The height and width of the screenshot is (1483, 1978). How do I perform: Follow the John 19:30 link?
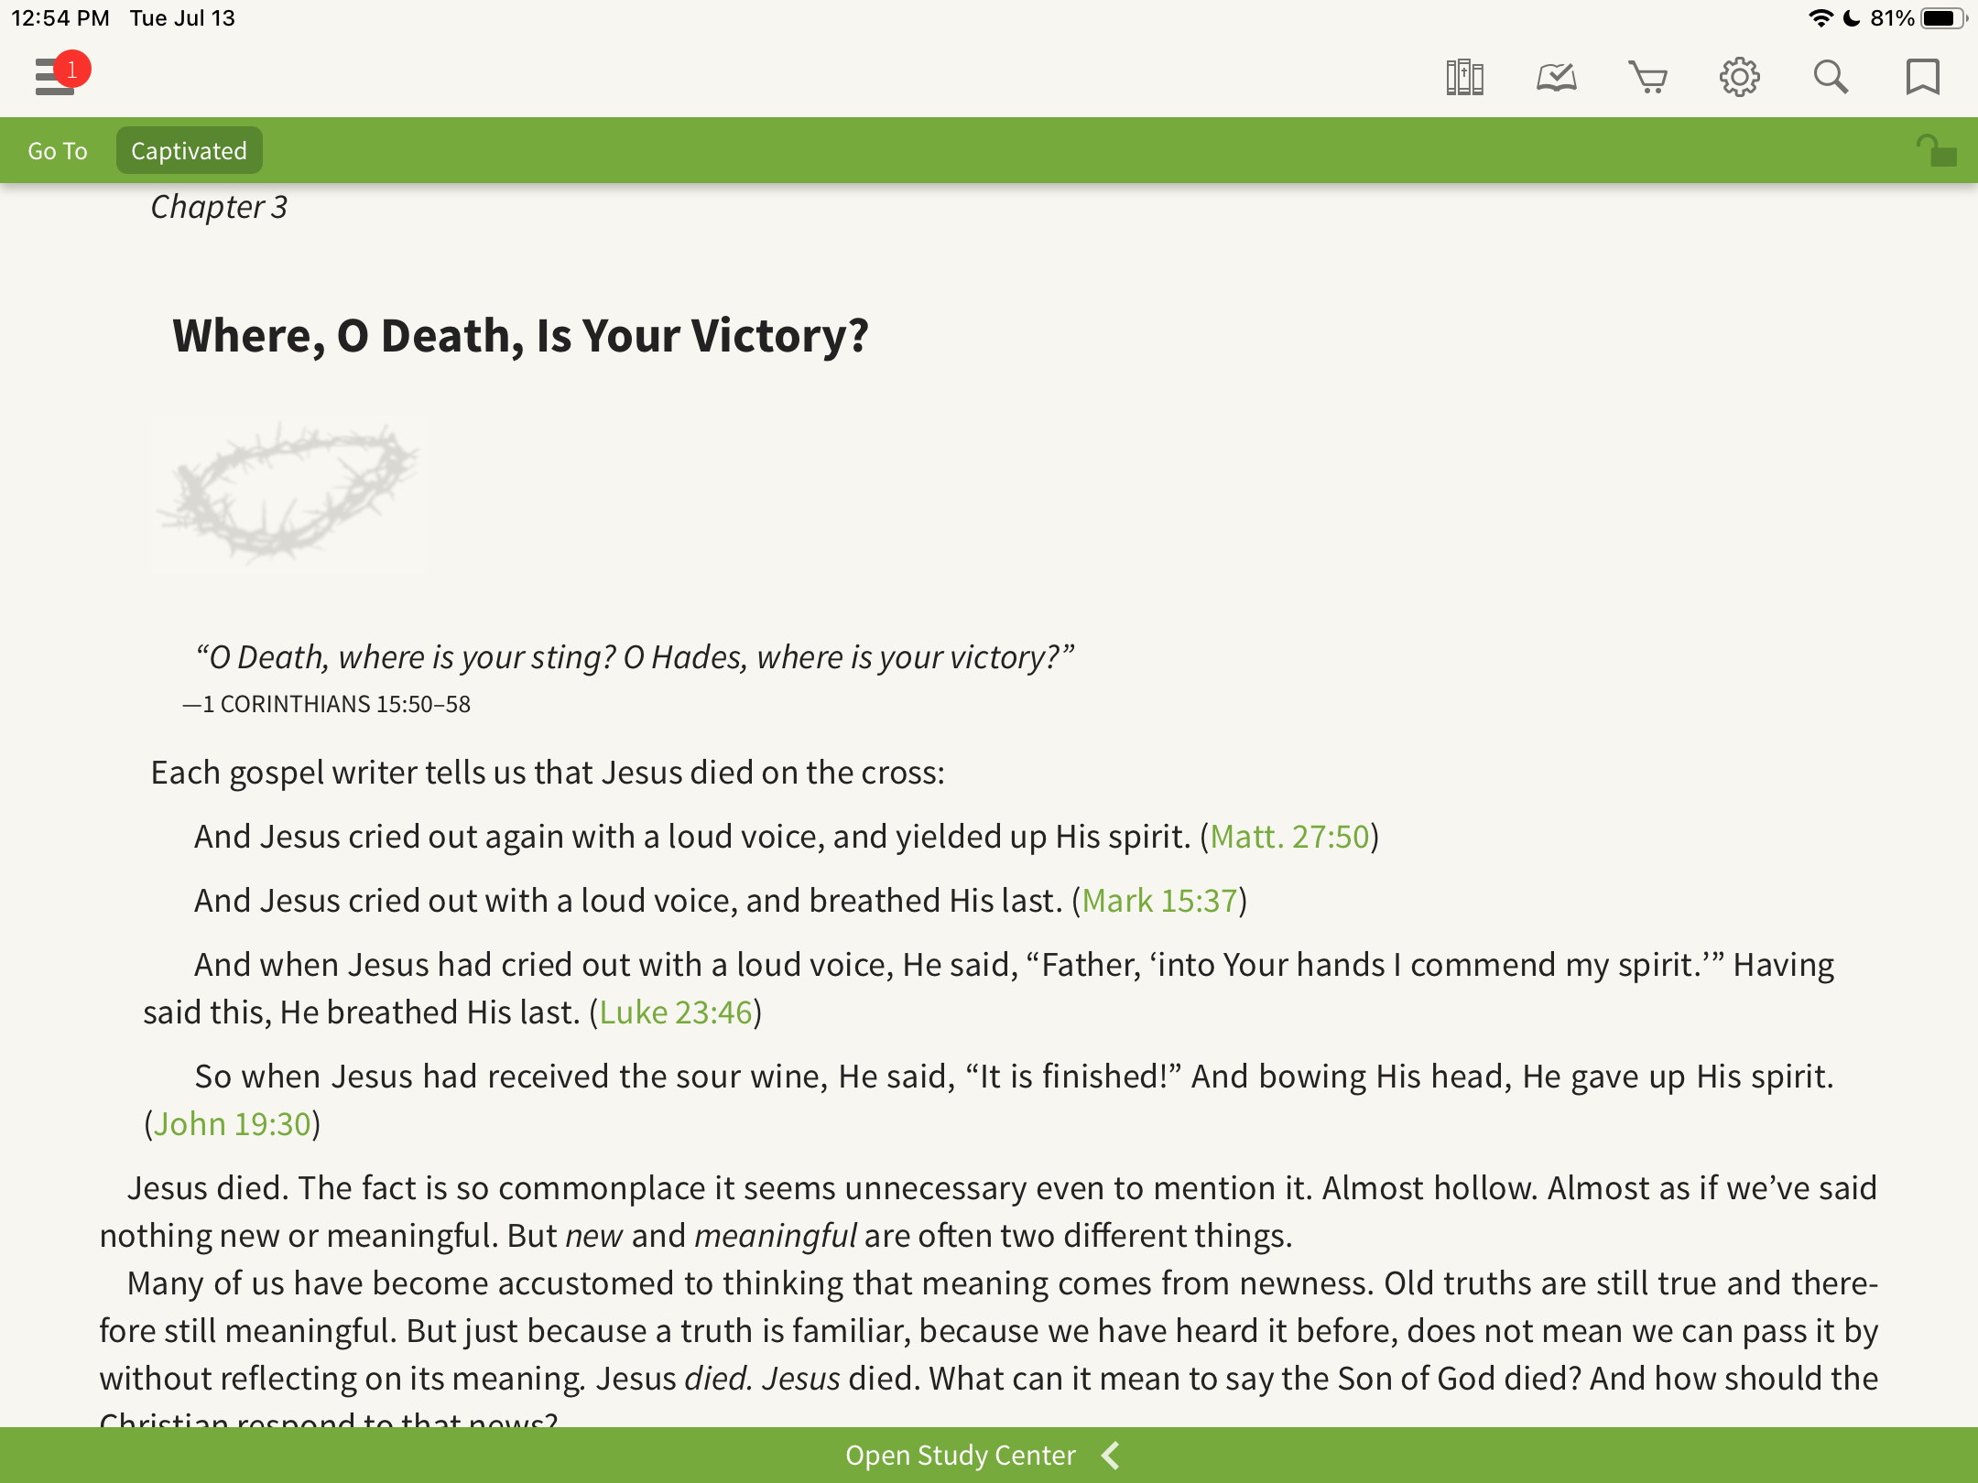tap(233, 1124)
